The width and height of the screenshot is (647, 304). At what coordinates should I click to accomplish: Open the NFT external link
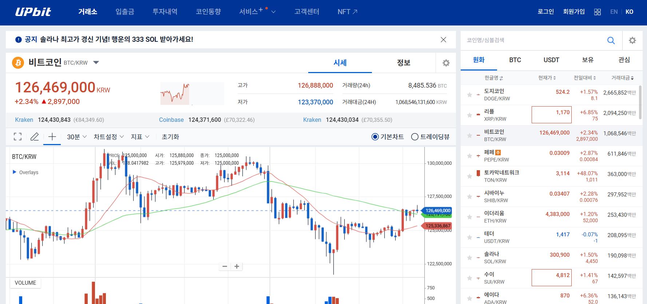tap(348, 12)
